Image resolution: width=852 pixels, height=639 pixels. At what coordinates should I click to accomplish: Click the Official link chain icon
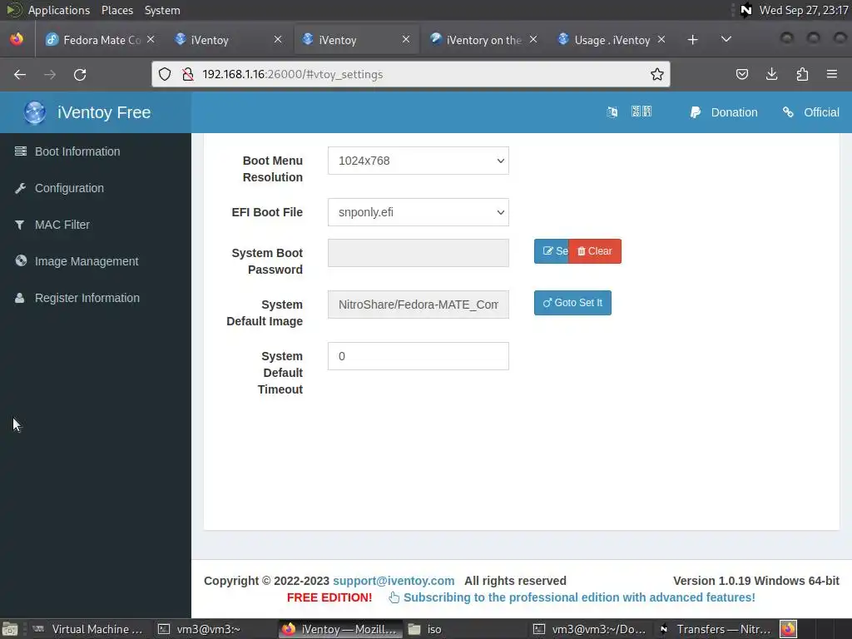(x=788, y=112)
